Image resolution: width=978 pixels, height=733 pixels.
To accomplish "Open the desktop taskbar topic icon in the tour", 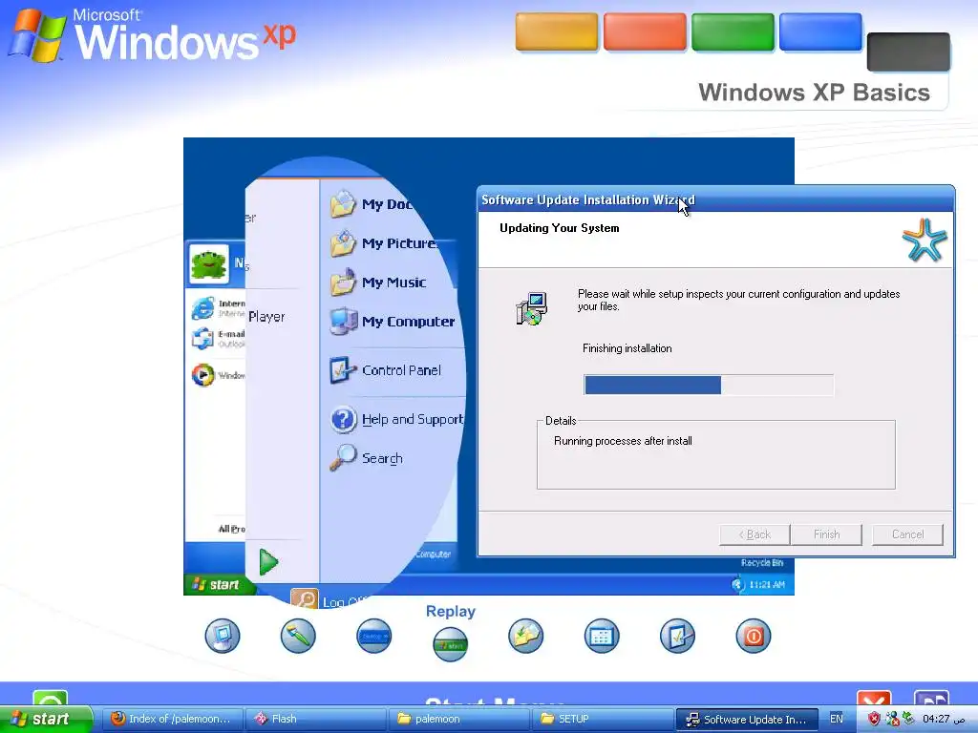I will 374,636.
